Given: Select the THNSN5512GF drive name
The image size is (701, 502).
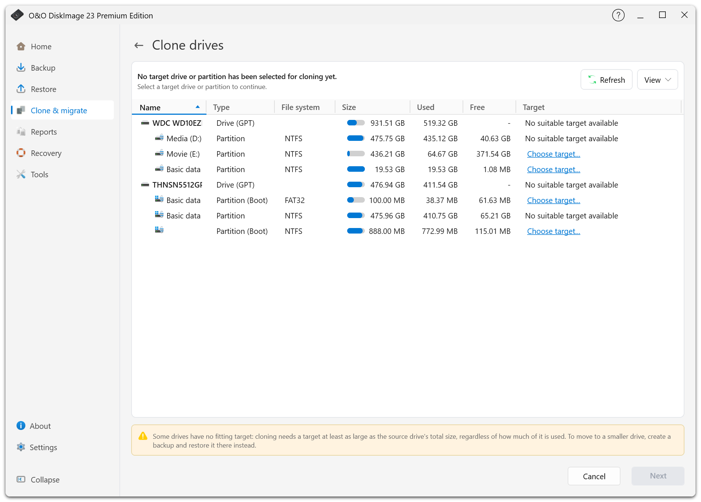Looking at the screenshot, I should click(x=177, y=185).
